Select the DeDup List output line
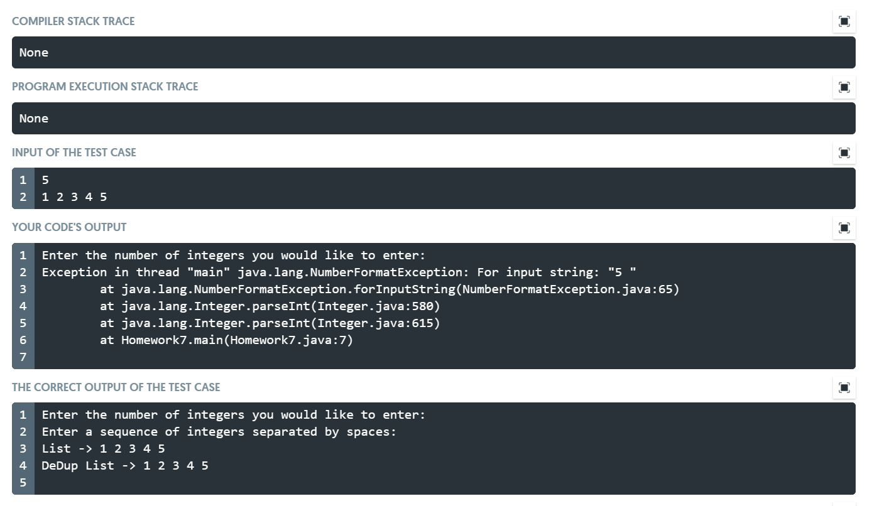Image resolution: width=872 pixels, height=506 pixels. [x=125, y=465]
